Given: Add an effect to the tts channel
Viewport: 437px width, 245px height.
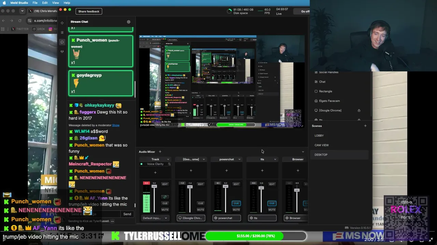Looking at the screenshot, I should pyautogui.click(x=262, y=170).
